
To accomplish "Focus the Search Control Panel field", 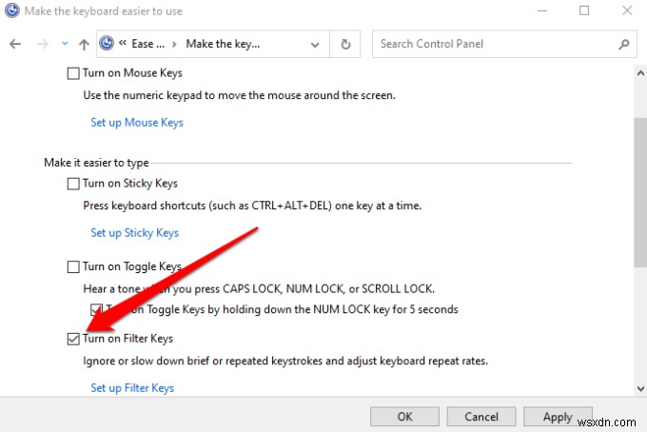I will (x=504, y=44).
